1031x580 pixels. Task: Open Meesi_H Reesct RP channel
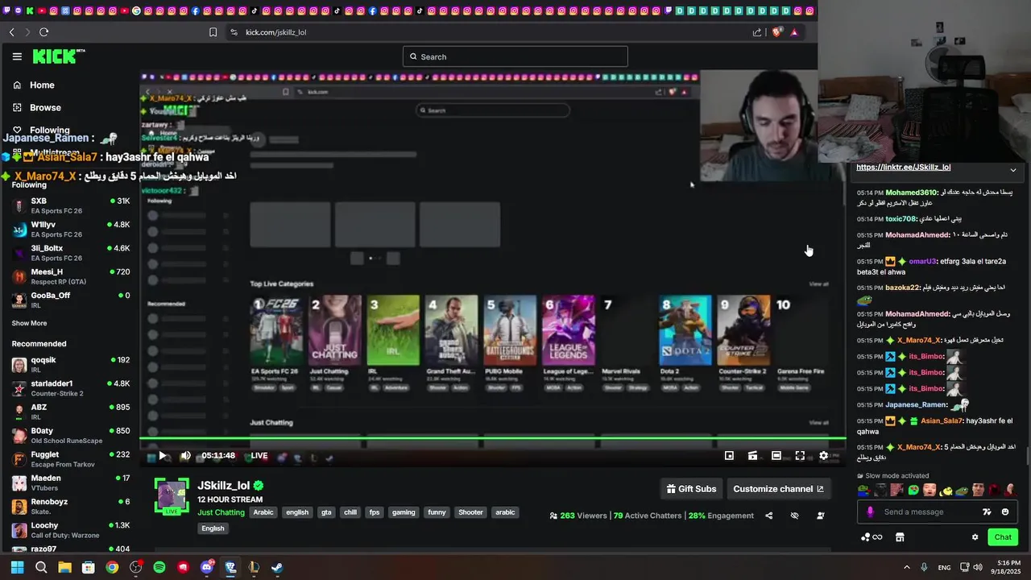71,277
